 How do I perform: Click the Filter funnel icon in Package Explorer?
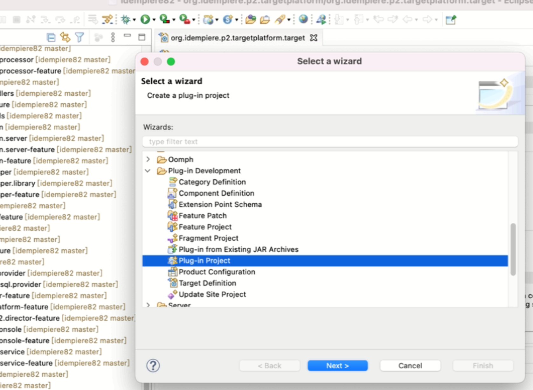80,38
